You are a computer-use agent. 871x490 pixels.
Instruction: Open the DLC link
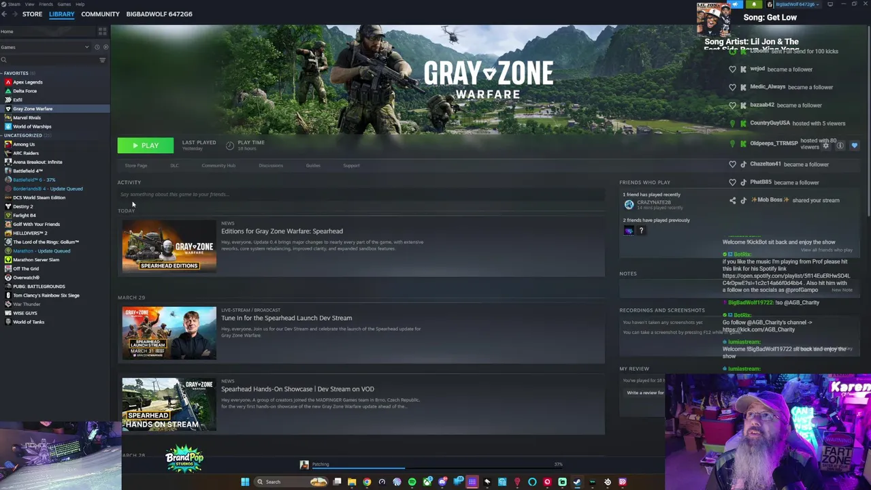(x=175, y=165)
